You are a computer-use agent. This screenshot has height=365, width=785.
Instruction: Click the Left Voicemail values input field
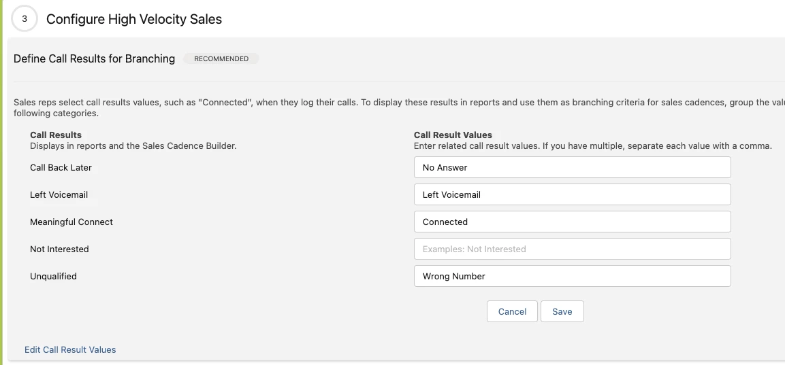[x=572, y=194]
